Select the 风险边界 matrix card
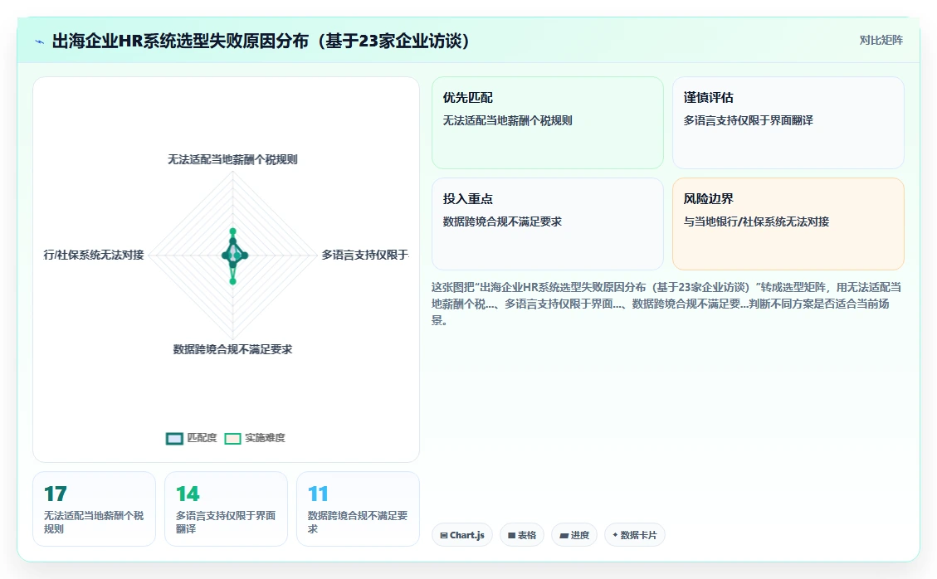937x579 pixels. click(x=788, y=223)
